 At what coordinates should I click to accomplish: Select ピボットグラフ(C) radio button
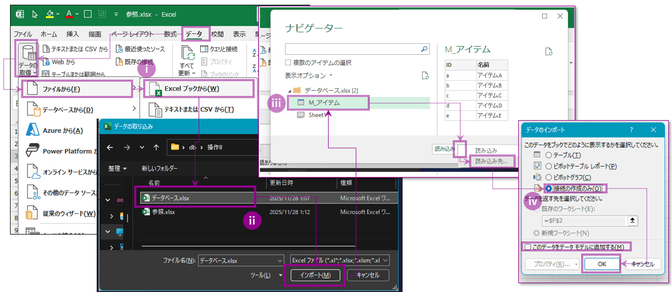point(548,177)
